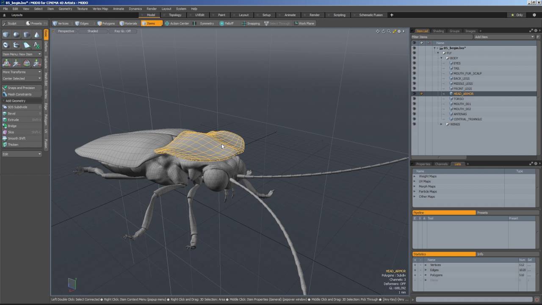Open the Geometry menu

[65, 8]
